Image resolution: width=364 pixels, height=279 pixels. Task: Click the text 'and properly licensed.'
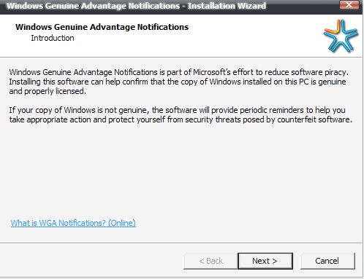(48, 91)
